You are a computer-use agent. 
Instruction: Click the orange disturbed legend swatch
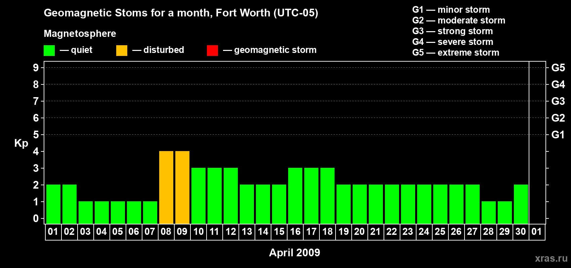122,51
